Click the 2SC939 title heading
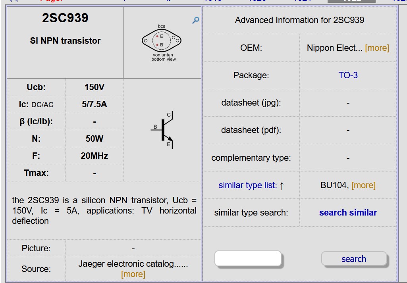Screen dimensions: 407x283 (x=65, y=18)
